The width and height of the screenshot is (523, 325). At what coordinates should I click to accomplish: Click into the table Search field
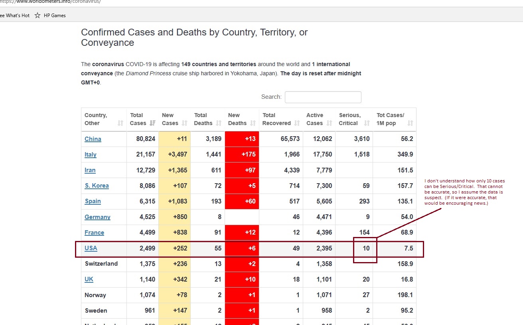pos(323,97)
